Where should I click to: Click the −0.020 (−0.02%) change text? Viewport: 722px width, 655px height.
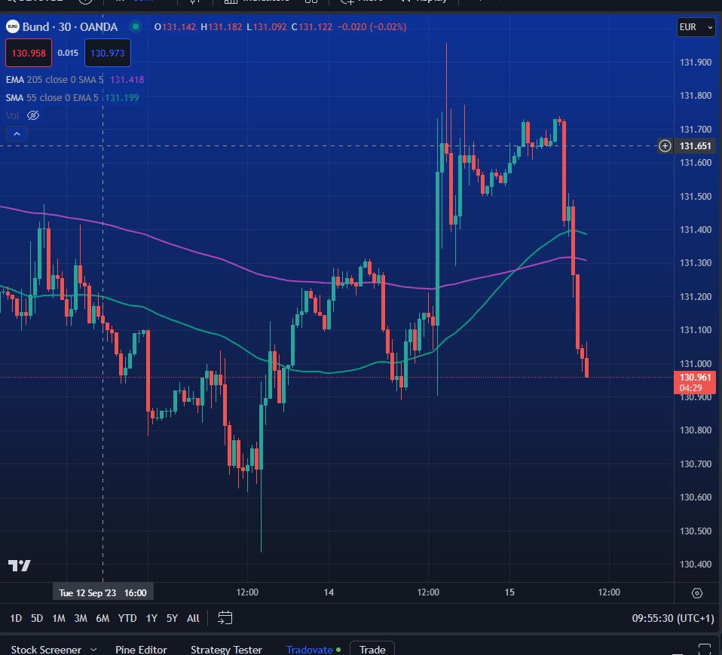[372, 26]
